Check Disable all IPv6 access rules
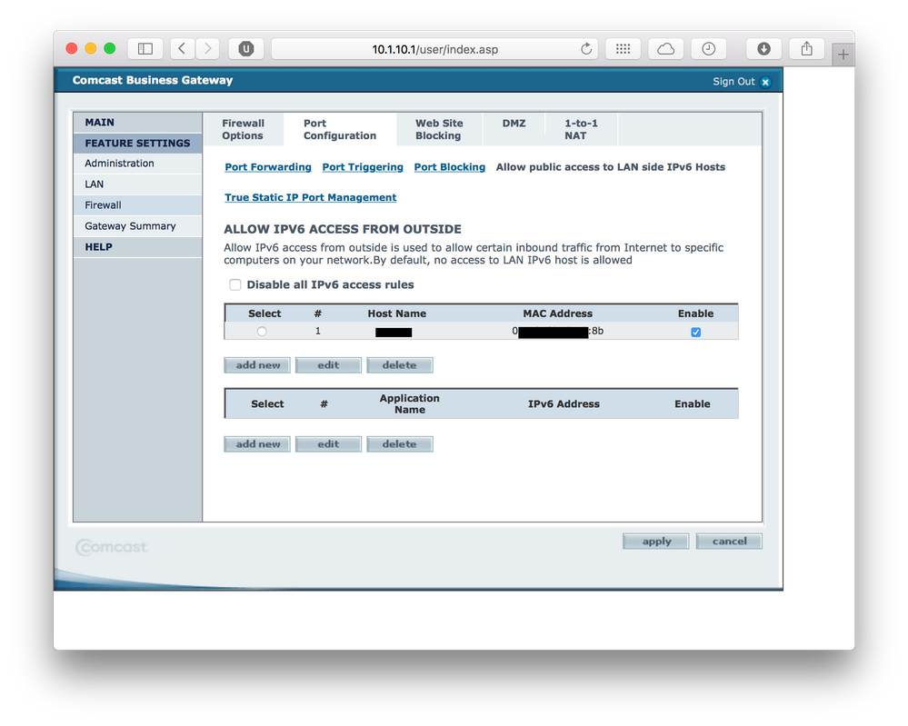 point(235,285)
